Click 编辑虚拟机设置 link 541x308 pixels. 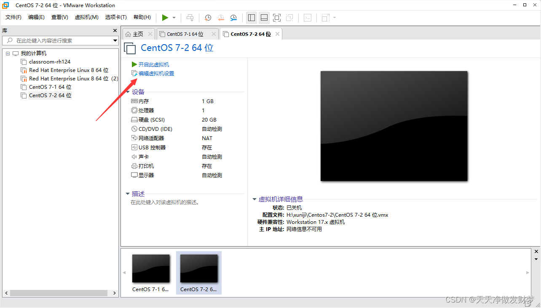pyautogui.click(x=156, y=73)
